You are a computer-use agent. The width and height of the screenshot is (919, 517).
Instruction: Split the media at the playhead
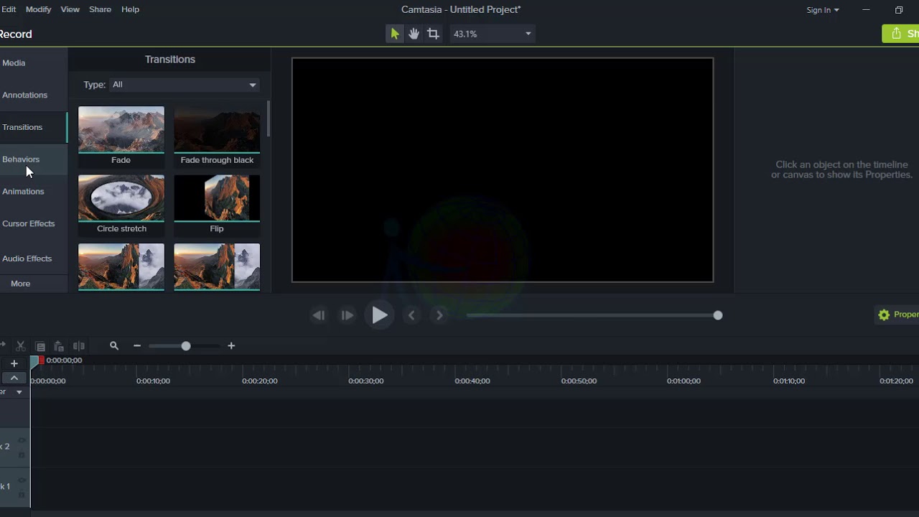[x=79, y=345]
